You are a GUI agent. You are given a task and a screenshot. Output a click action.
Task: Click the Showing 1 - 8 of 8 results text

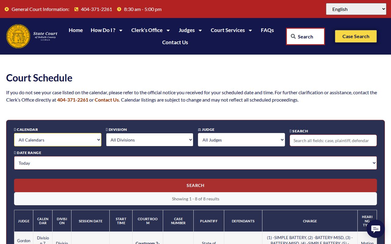195,199
